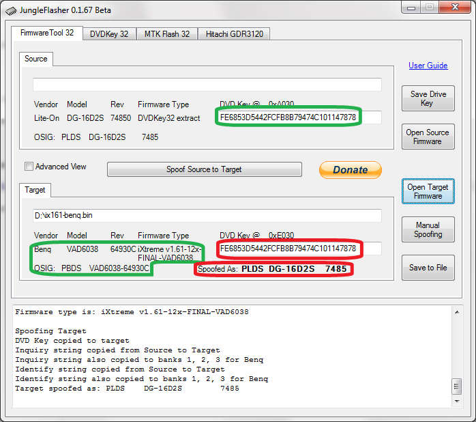476x422 pixels.
Task: Open the MTK Flash 32 tab
Action: [x=167, y=34]
